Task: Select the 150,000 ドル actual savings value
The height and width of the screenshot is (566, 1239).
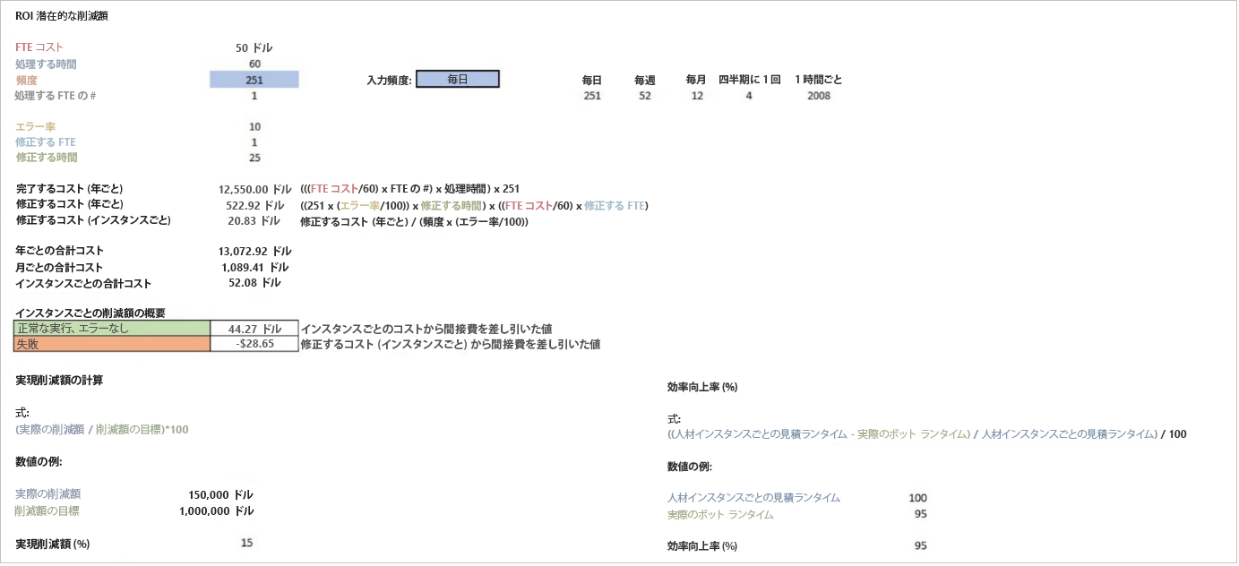Action: click(x=220, y=494)
